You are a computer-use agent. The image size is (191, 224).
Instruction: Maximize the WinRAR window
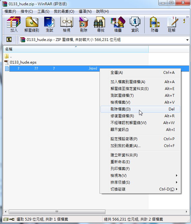pos(171,3)
